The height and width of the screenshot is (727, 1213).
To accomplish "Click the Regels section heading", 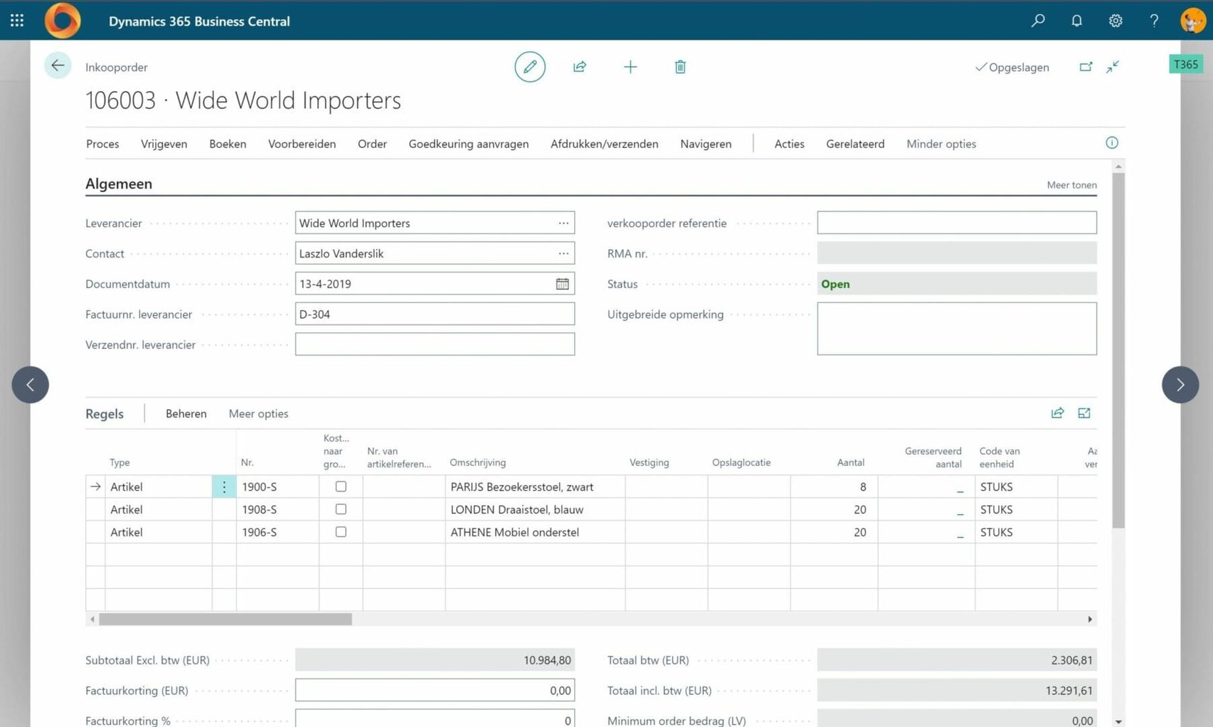I will tap(105, 414).
